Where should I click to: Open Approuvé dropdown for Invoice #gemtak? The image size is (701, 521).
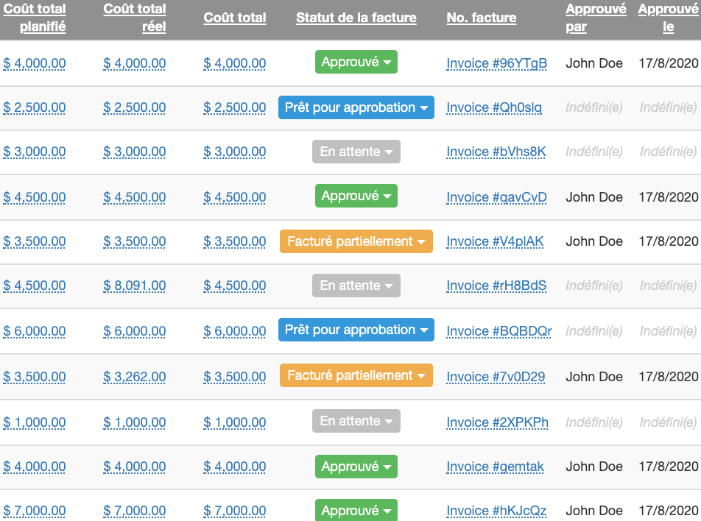click(356, 467)
